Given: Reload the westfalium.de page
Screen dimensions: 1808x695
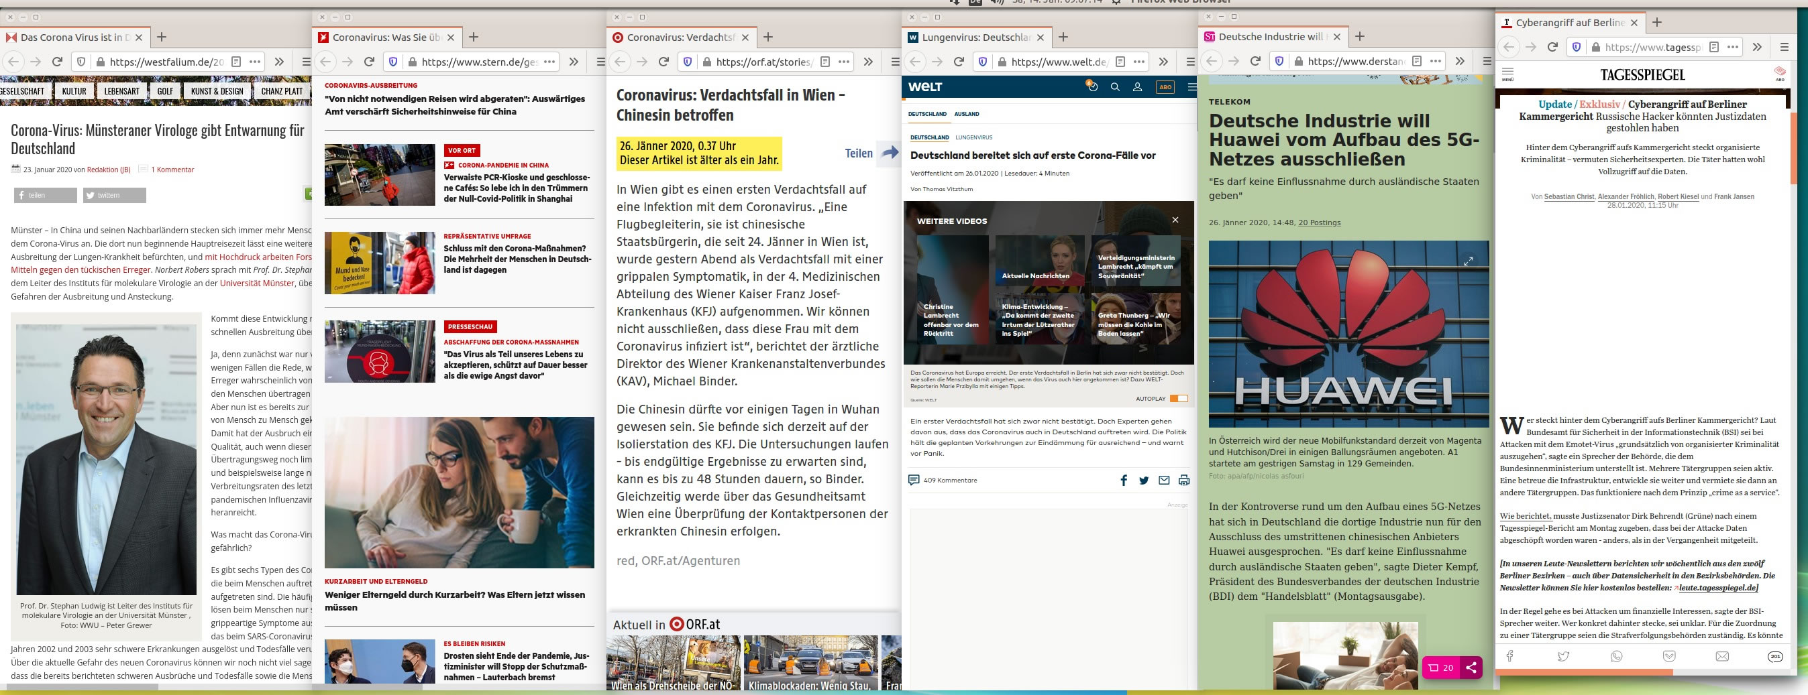Looking at the screenshot, I should click(x=58, y=62).
